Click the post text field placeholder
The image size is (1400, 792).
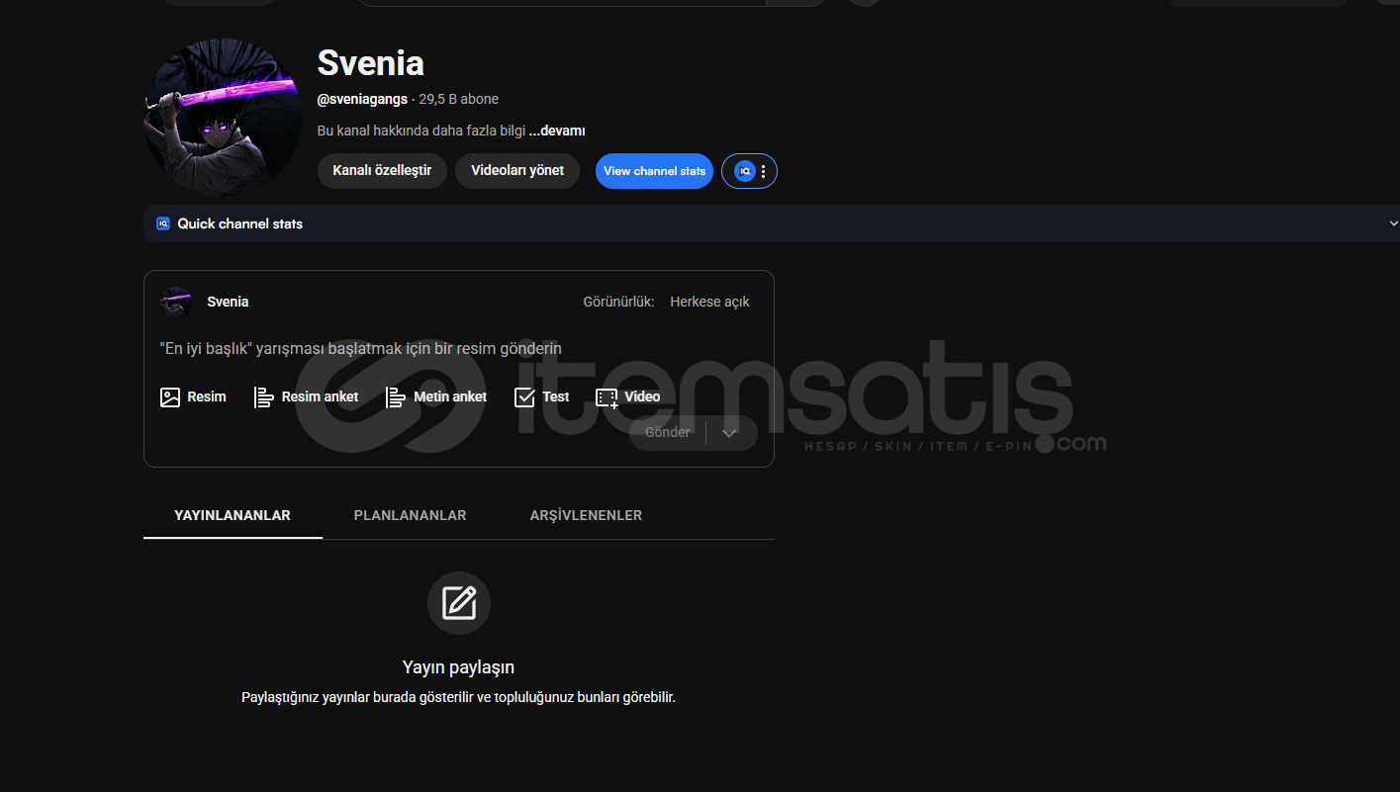pos(360,348)
